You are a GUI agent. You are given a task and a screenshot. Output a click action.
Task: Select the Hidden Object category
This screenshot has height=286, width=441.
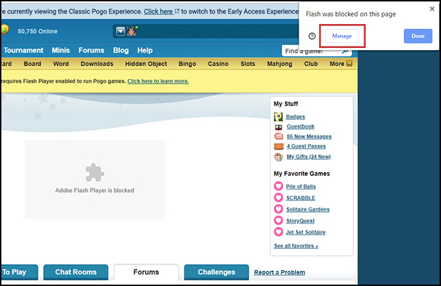[146, 64]
